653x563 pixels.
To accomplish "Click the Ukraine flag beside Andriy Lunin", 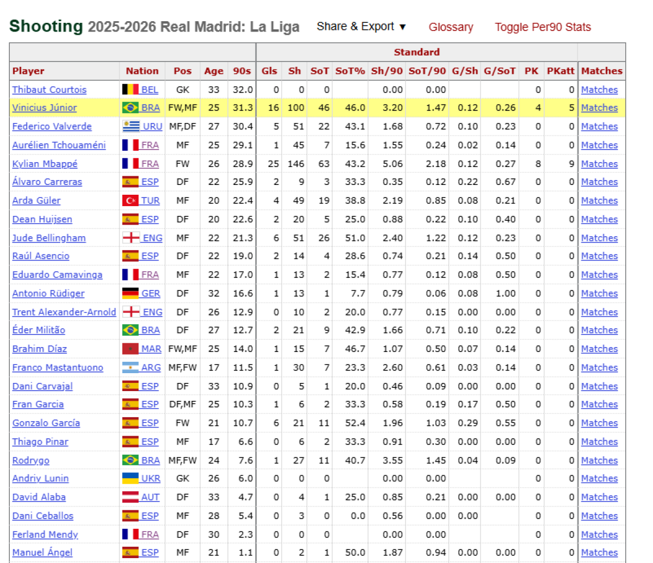I will (131, 478).
